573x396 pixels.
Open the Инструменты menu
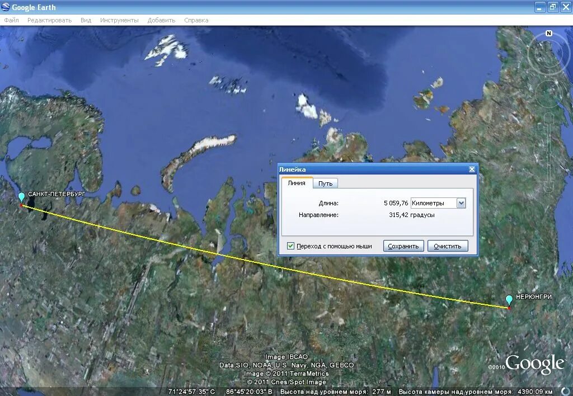(x=119, y=20)
